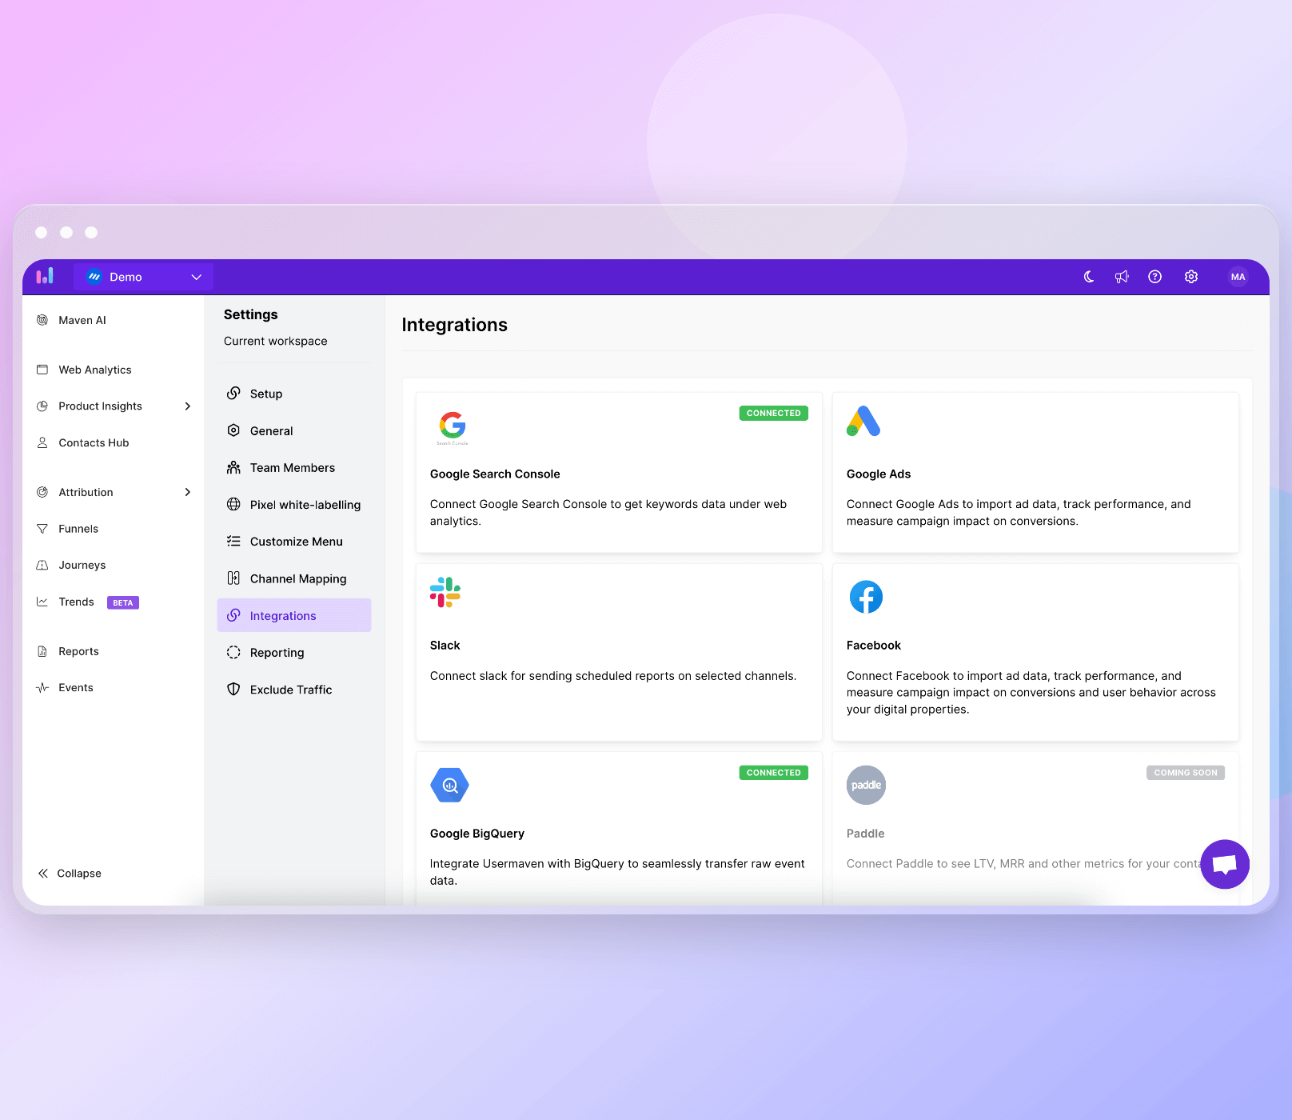Click the Attribution sidebar icon
Image resolution: width=1292 pixels, height=1120 pixels.
click(42, 492)
